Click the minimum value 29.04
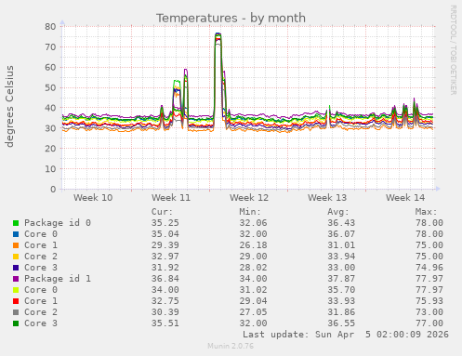The width and height of the screenshot is (462, 356). (x=253, y=301)
